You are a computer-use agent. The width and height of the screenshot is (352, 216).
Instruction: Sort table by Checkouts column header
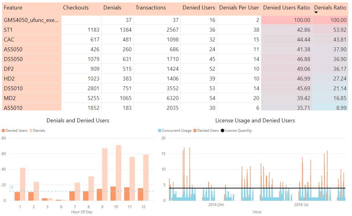(x=76, y=8)
